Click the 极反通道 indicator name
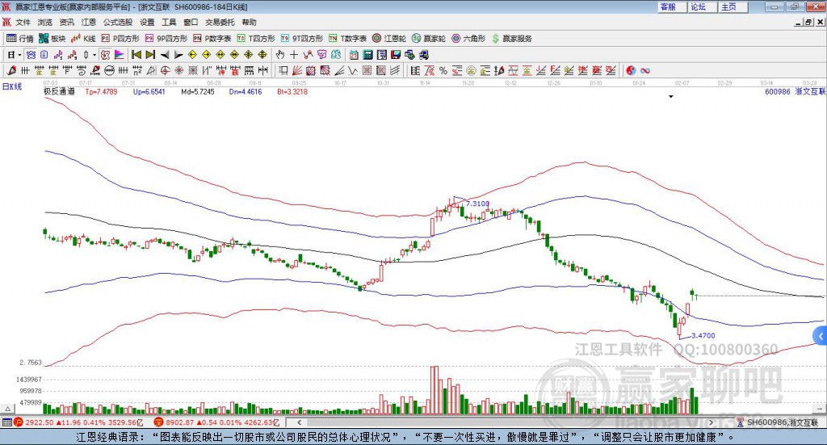Screen dimensions: 827x445 pyautogui.click(x=59, y=92)
